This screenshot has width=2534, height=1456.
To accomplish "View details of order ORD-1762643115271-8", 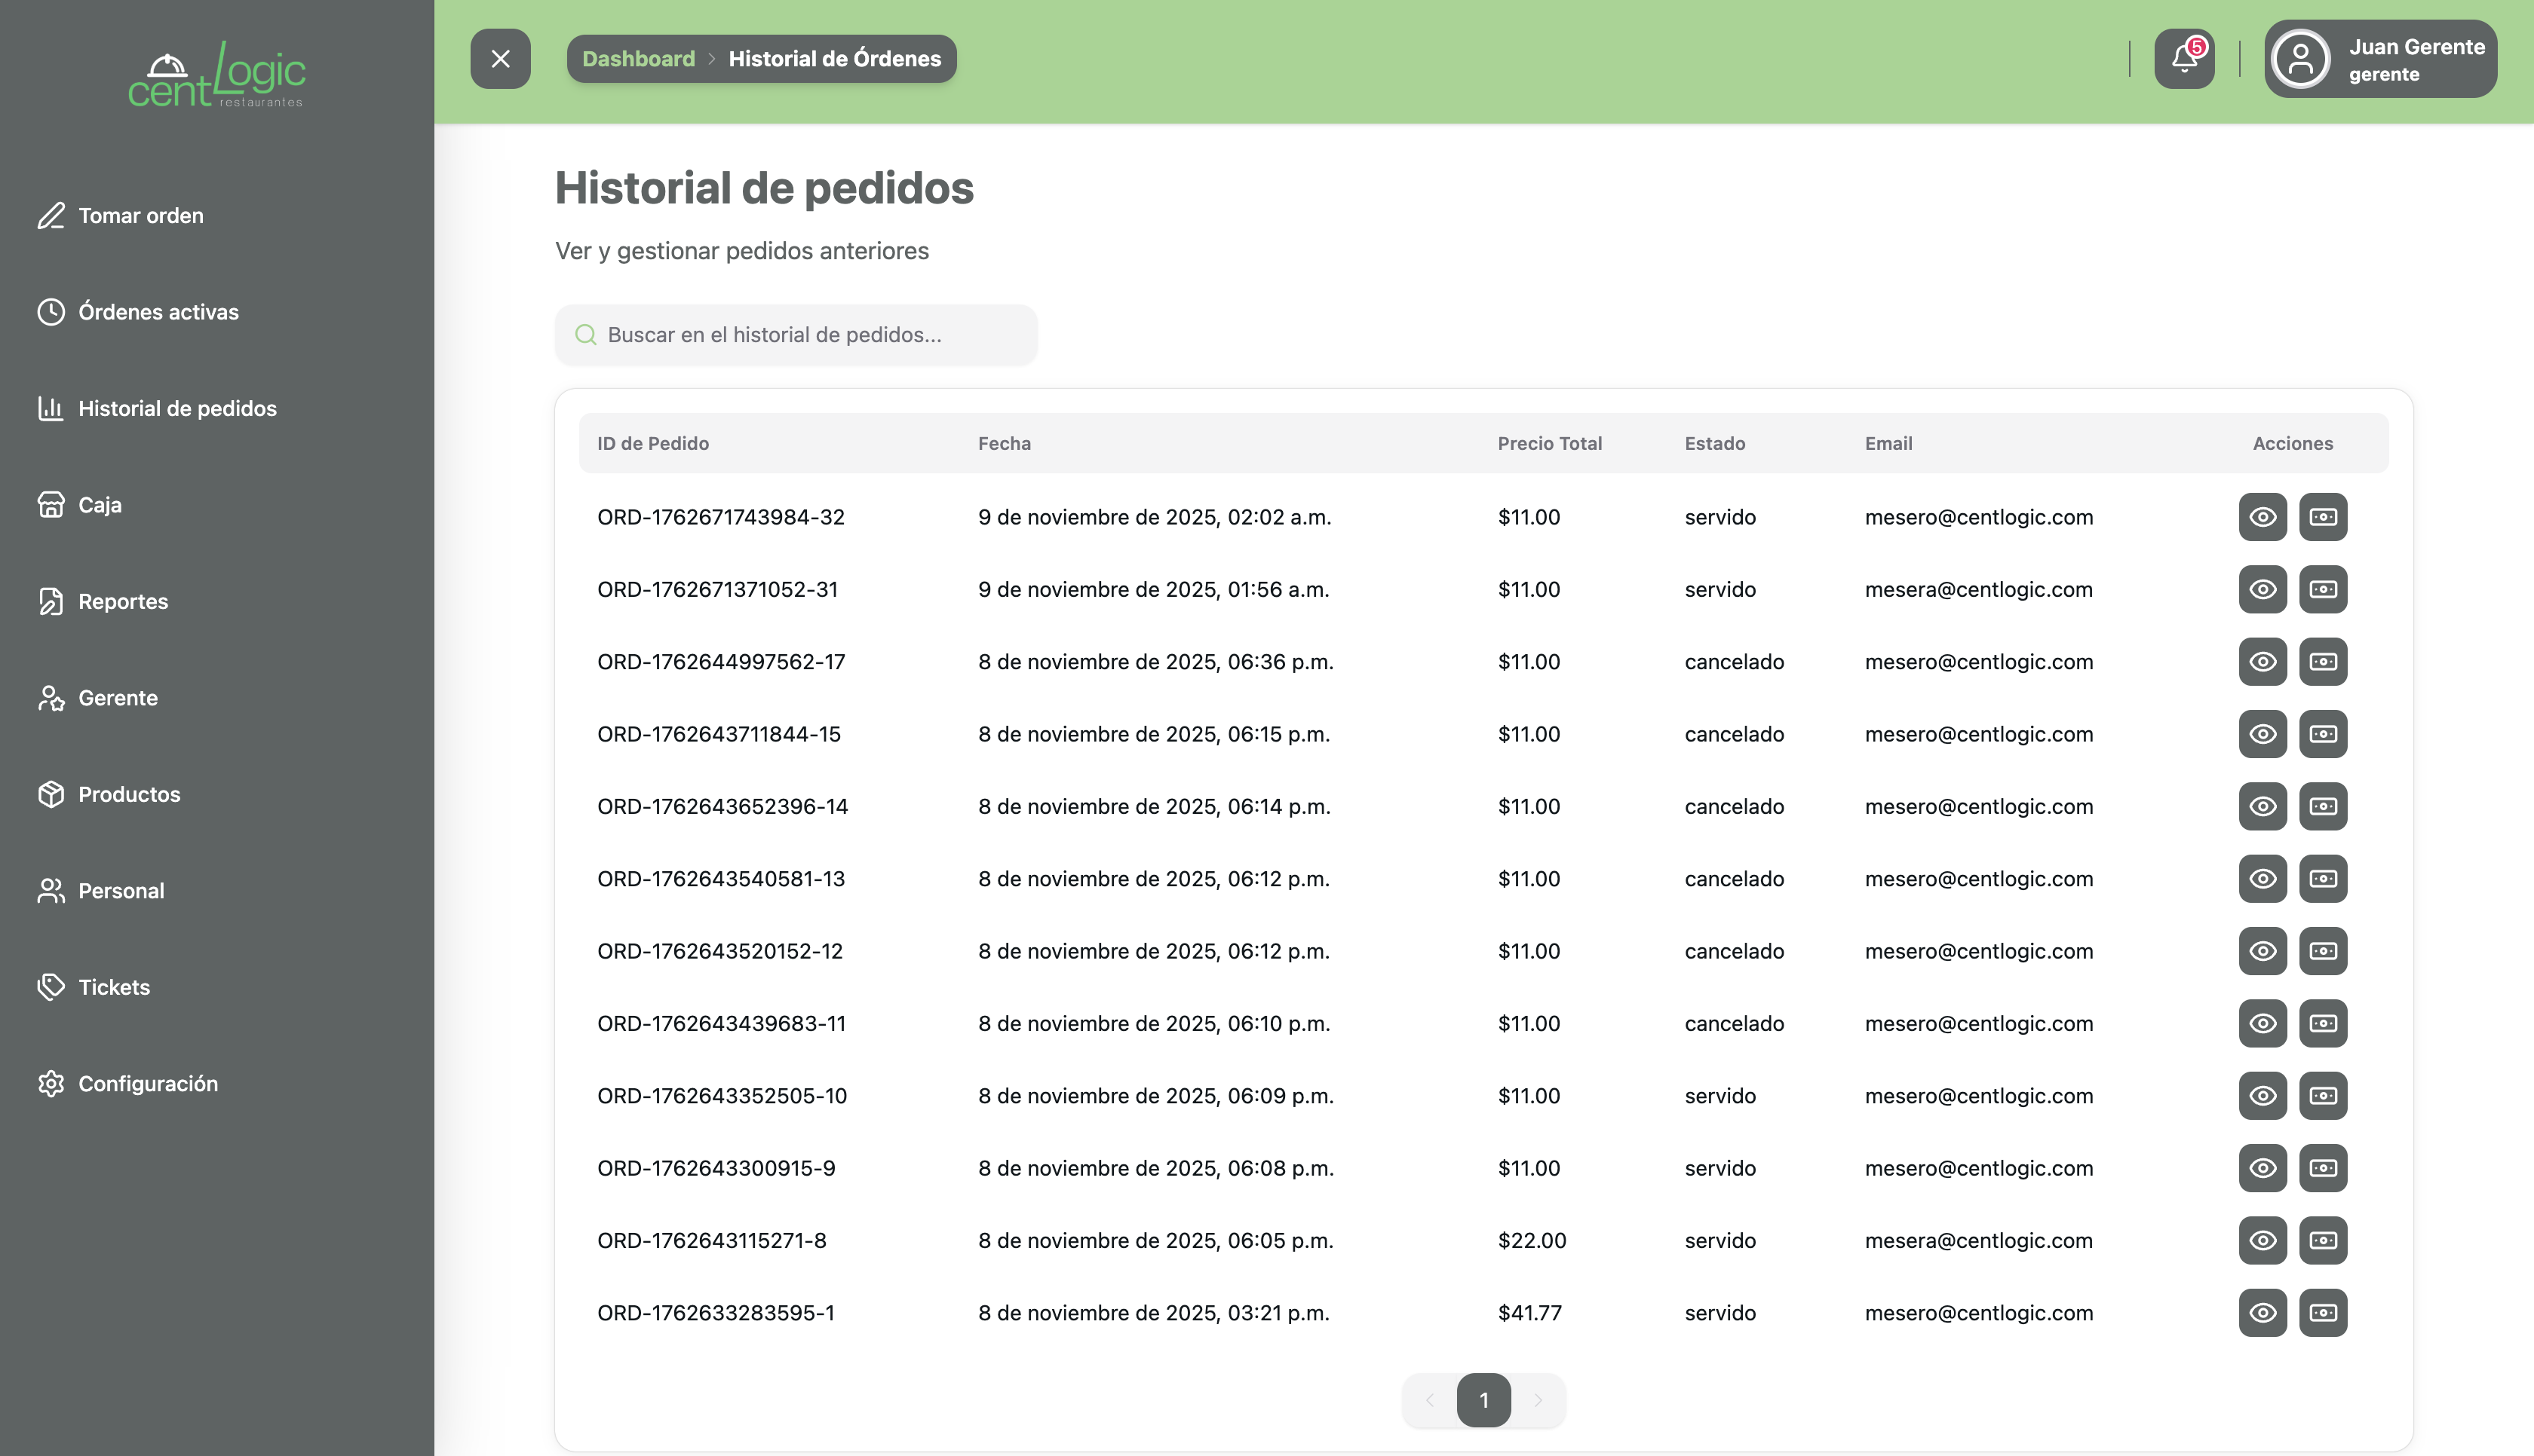I will click(x=2262, y=1240).
